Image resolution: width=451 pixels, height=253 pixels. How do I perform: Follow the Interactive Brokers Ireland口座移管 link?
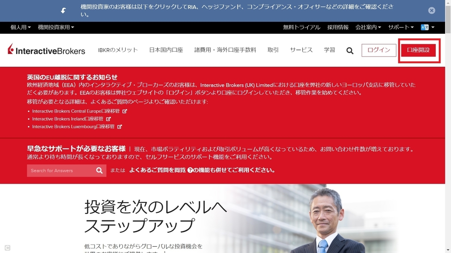pos(68,119)
